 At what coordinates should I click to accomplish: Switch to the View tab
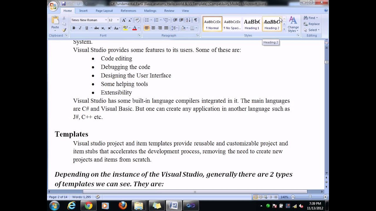pos(185,11)
